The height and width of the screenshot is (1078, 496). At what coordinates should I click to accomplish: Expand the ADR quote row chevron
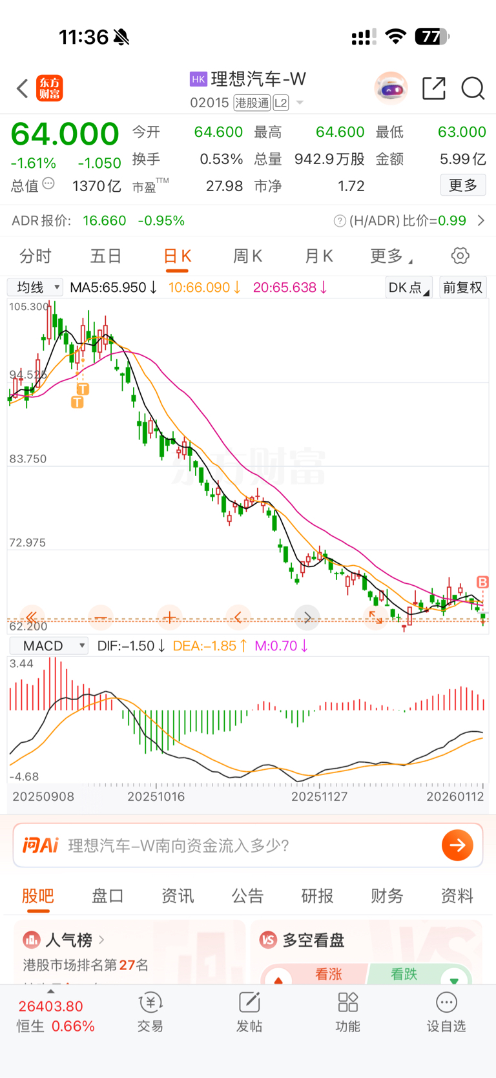(x=480, y=221)
